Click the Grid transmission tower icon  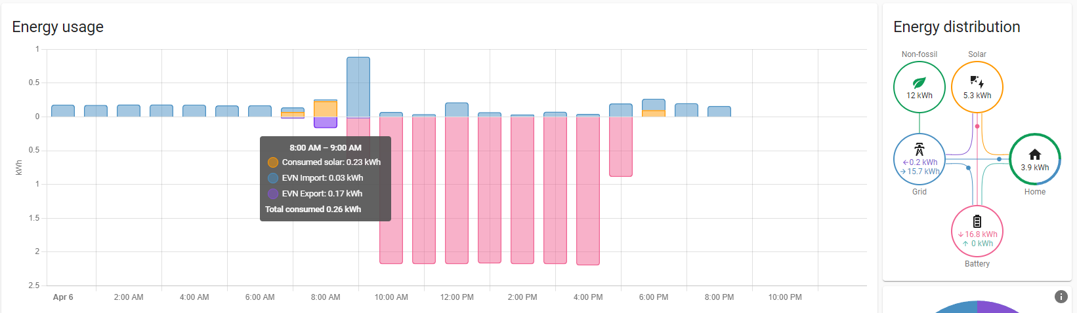pos(919,149)
